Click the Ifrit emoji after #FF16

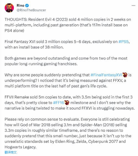click(x=67, y=103)
